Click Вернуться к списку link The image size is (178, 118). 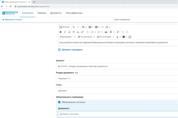pyautogui.click(x=12, y=19)
